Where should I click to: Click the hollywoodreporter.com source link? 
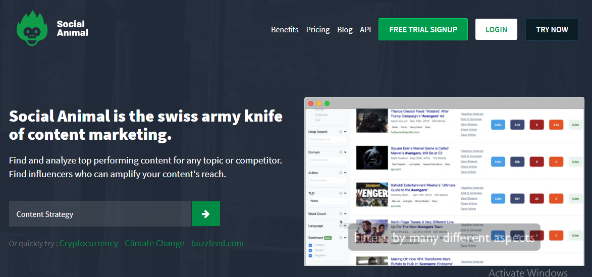pyautogui.click(x=405, y=132)
